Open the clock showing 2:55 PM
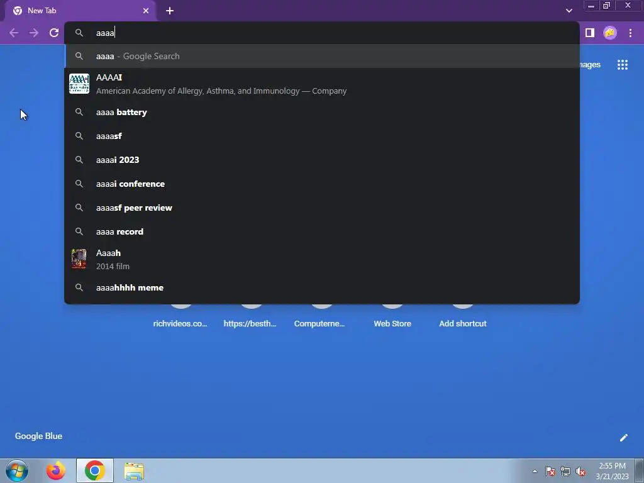Image resolution: width=644 pixels, height=483 pixels. coord(612,471)
